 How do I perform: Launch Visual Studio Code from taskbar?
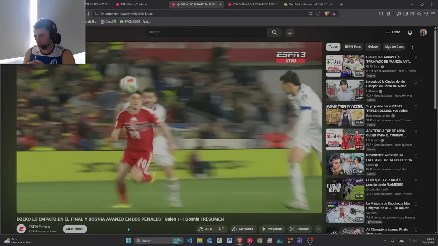(190, 241)
